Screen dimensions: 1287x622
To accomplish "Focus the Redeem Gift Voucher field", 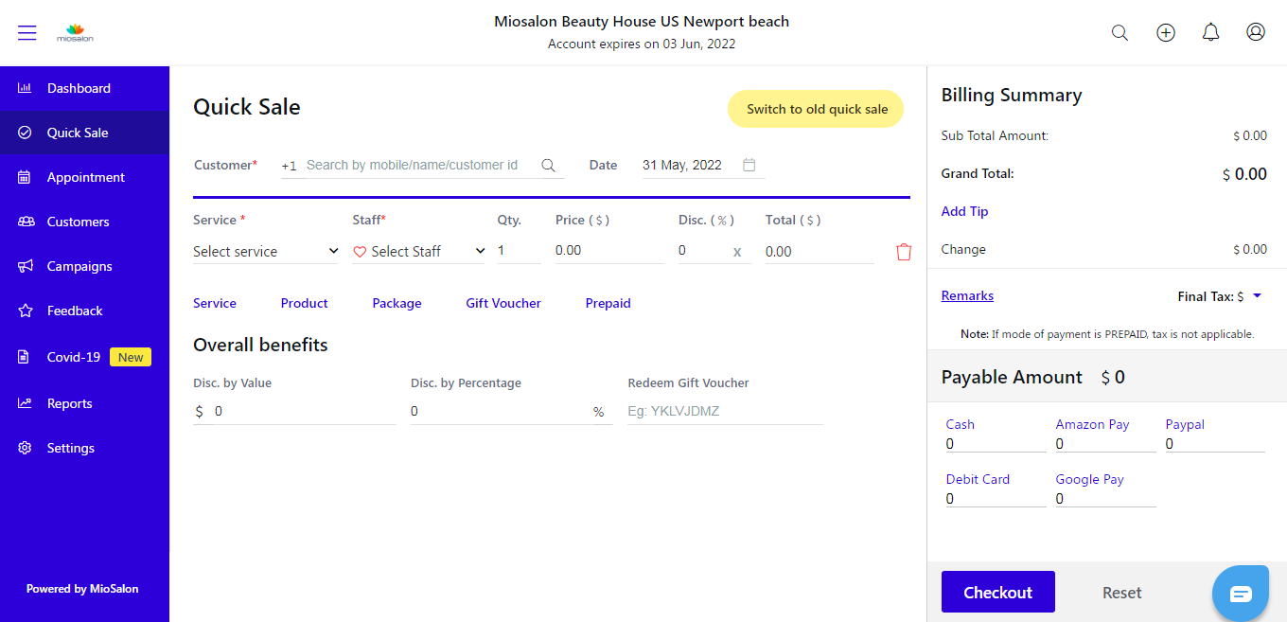I will pyautogui.click(x=724, y=412).
